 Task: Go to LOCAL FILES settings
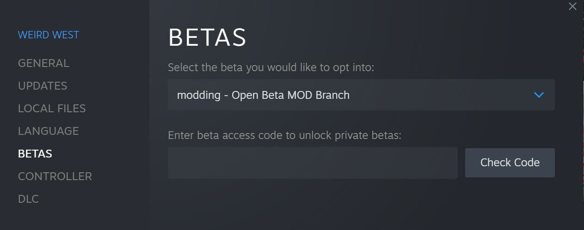(x=52, y=109)
